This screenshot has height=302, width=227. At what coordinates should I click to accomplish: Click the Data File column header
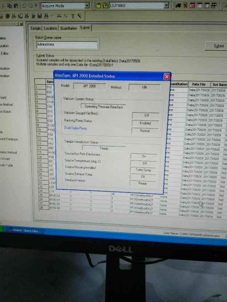pos(198,84)
